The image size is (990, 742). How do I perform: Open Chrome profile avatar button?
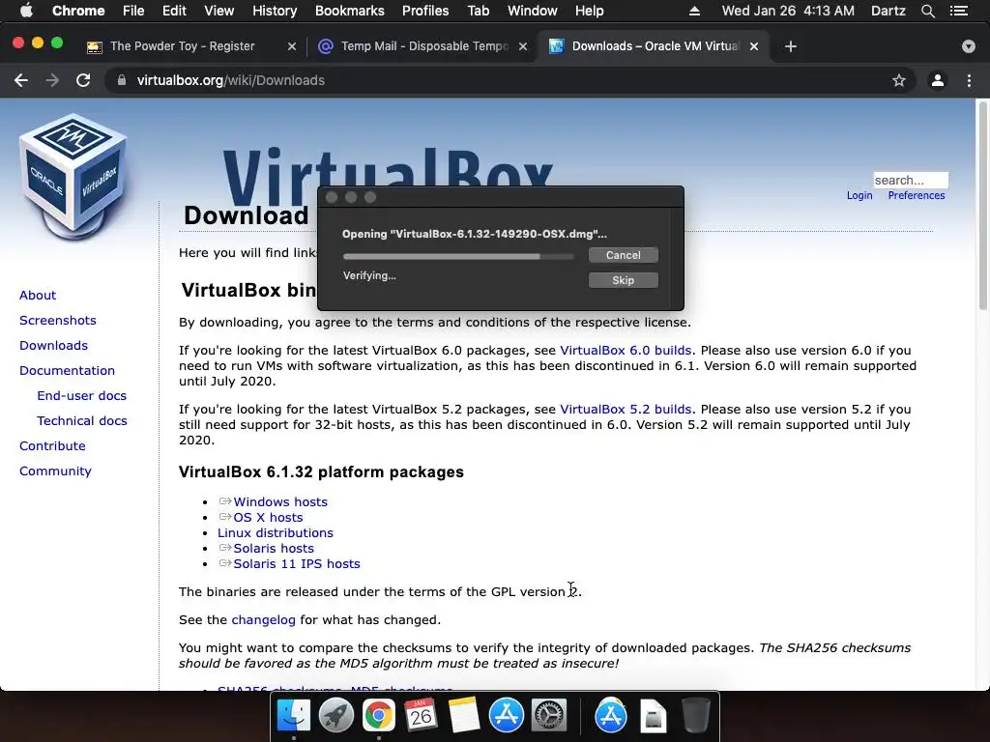[938, 80]
